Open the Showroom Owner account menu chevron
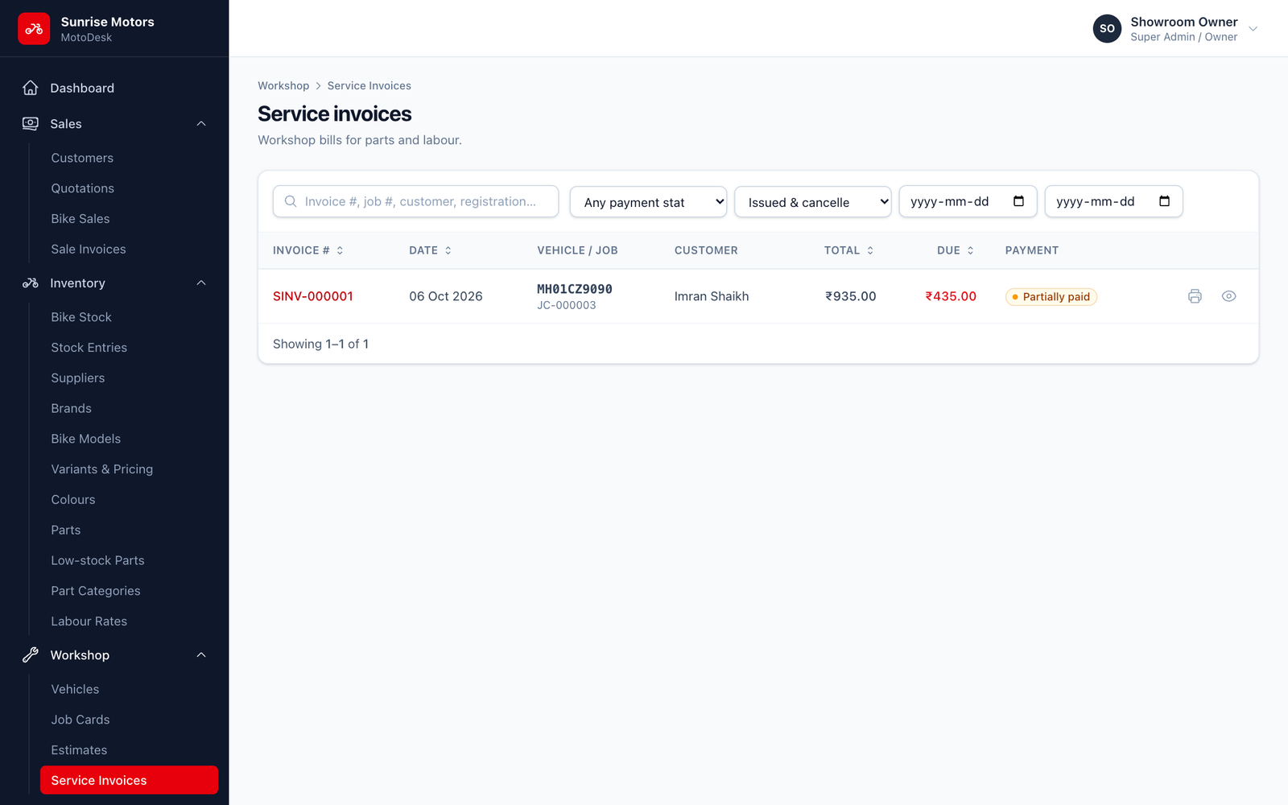 click(1253, 29)
